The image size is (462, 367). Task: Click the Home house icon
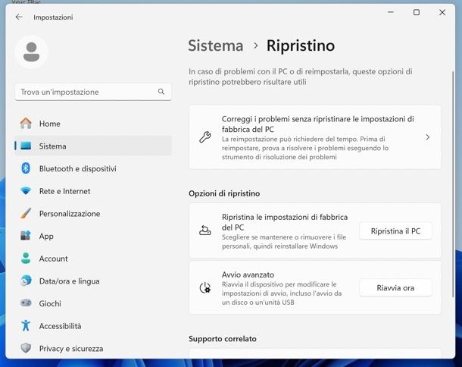tap(26, 124)
